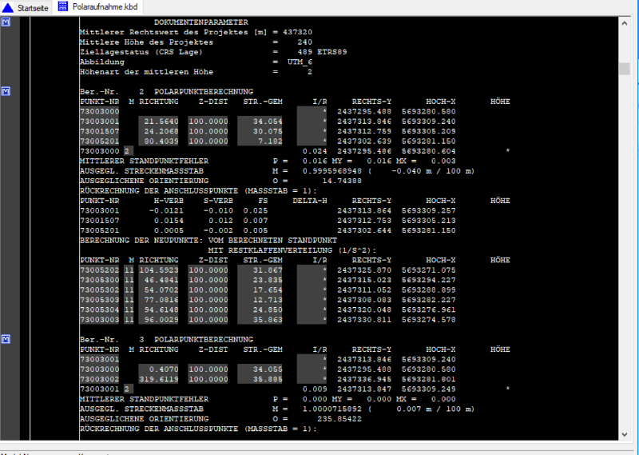Select the Richtung field showing 319.6119
639x455 pixels.
(x=161, y=379)
